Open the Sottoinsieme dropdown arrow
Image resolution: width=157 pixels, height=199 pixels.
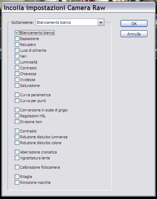pos(101,22)
